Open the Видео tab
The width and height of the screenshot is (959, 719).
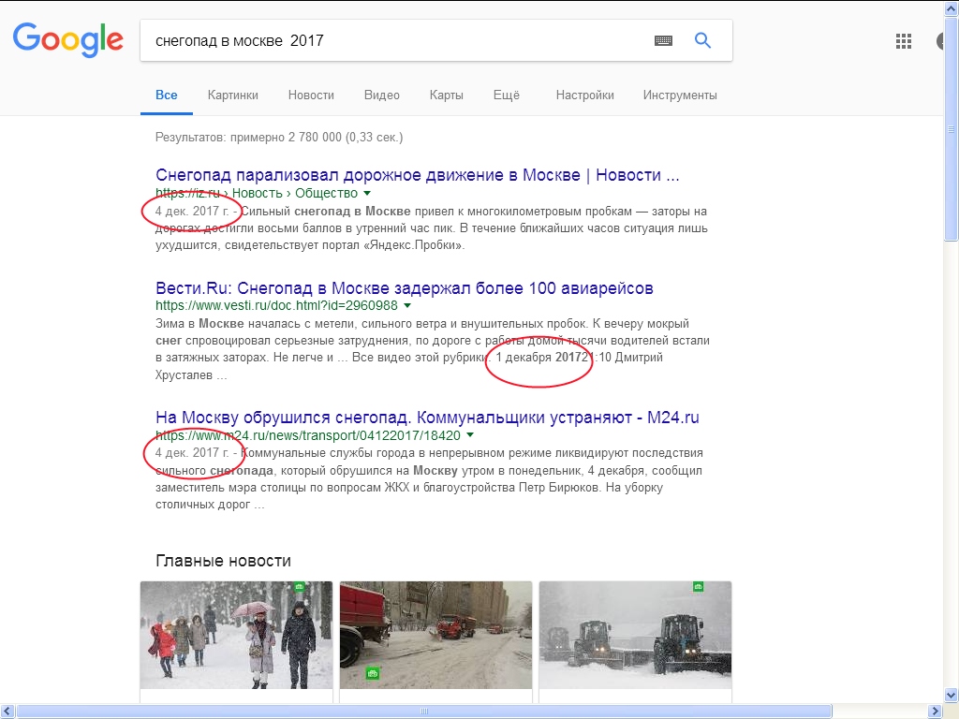(382, 95)
